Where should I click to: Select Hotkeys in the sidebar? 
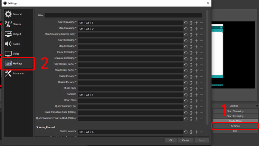click(x=17, y=64)
